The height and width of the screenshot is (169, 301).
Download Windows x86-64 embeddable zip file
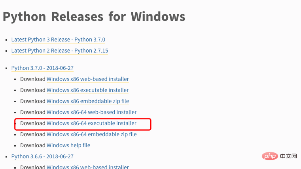tap(92, 134)
